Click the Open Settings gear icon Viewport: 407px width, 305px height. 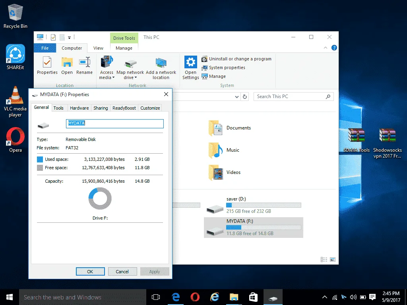(x=190, y=62)
